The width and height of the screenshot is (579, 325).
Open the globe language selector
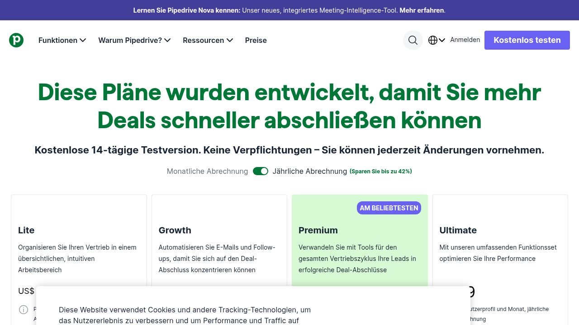pyautogui.click(x=437, y=40)
